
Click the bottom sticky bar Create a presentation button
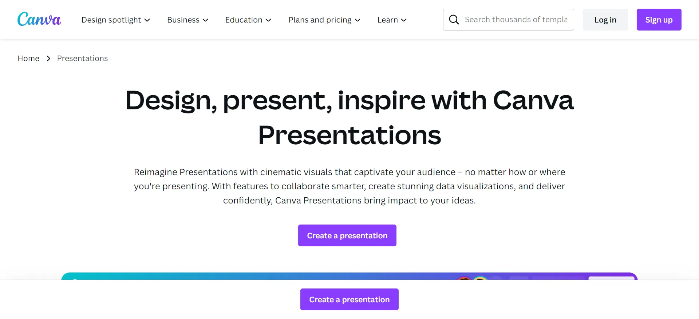pos(349,299)
